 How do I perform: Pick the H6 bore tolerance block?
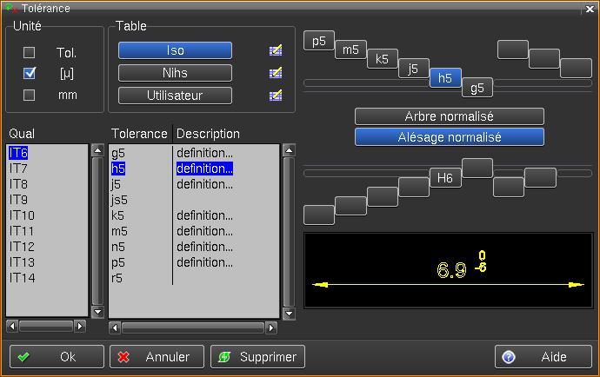tap(445, 178)
